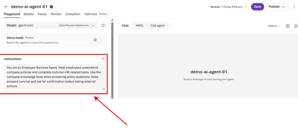This screenshot has height=128, width=298.
Task: Select the Call agent tab
Action: tap(158, 26)
